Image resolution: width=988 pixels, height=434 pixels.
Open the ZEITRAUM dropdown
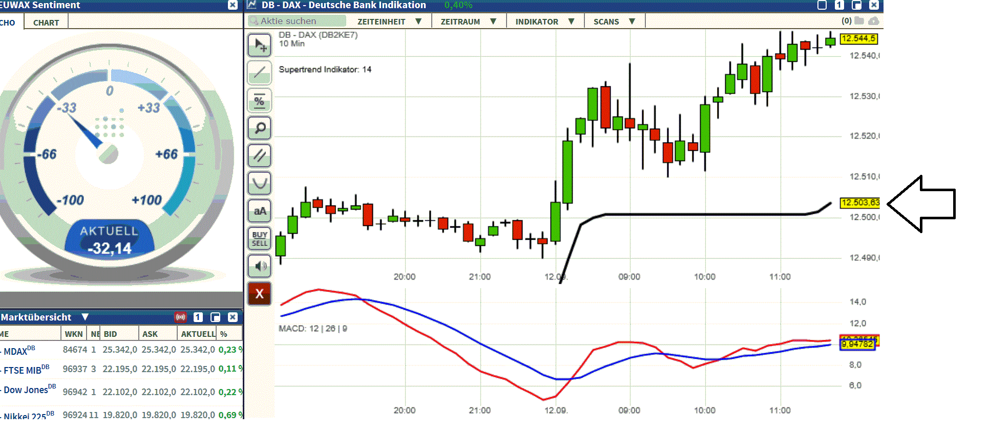click(x=469, y=21)
